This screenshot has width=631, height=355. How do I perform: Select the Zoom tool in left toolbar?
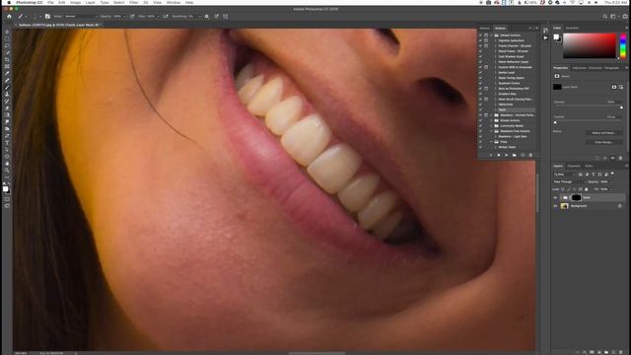[x=7, y=171]
